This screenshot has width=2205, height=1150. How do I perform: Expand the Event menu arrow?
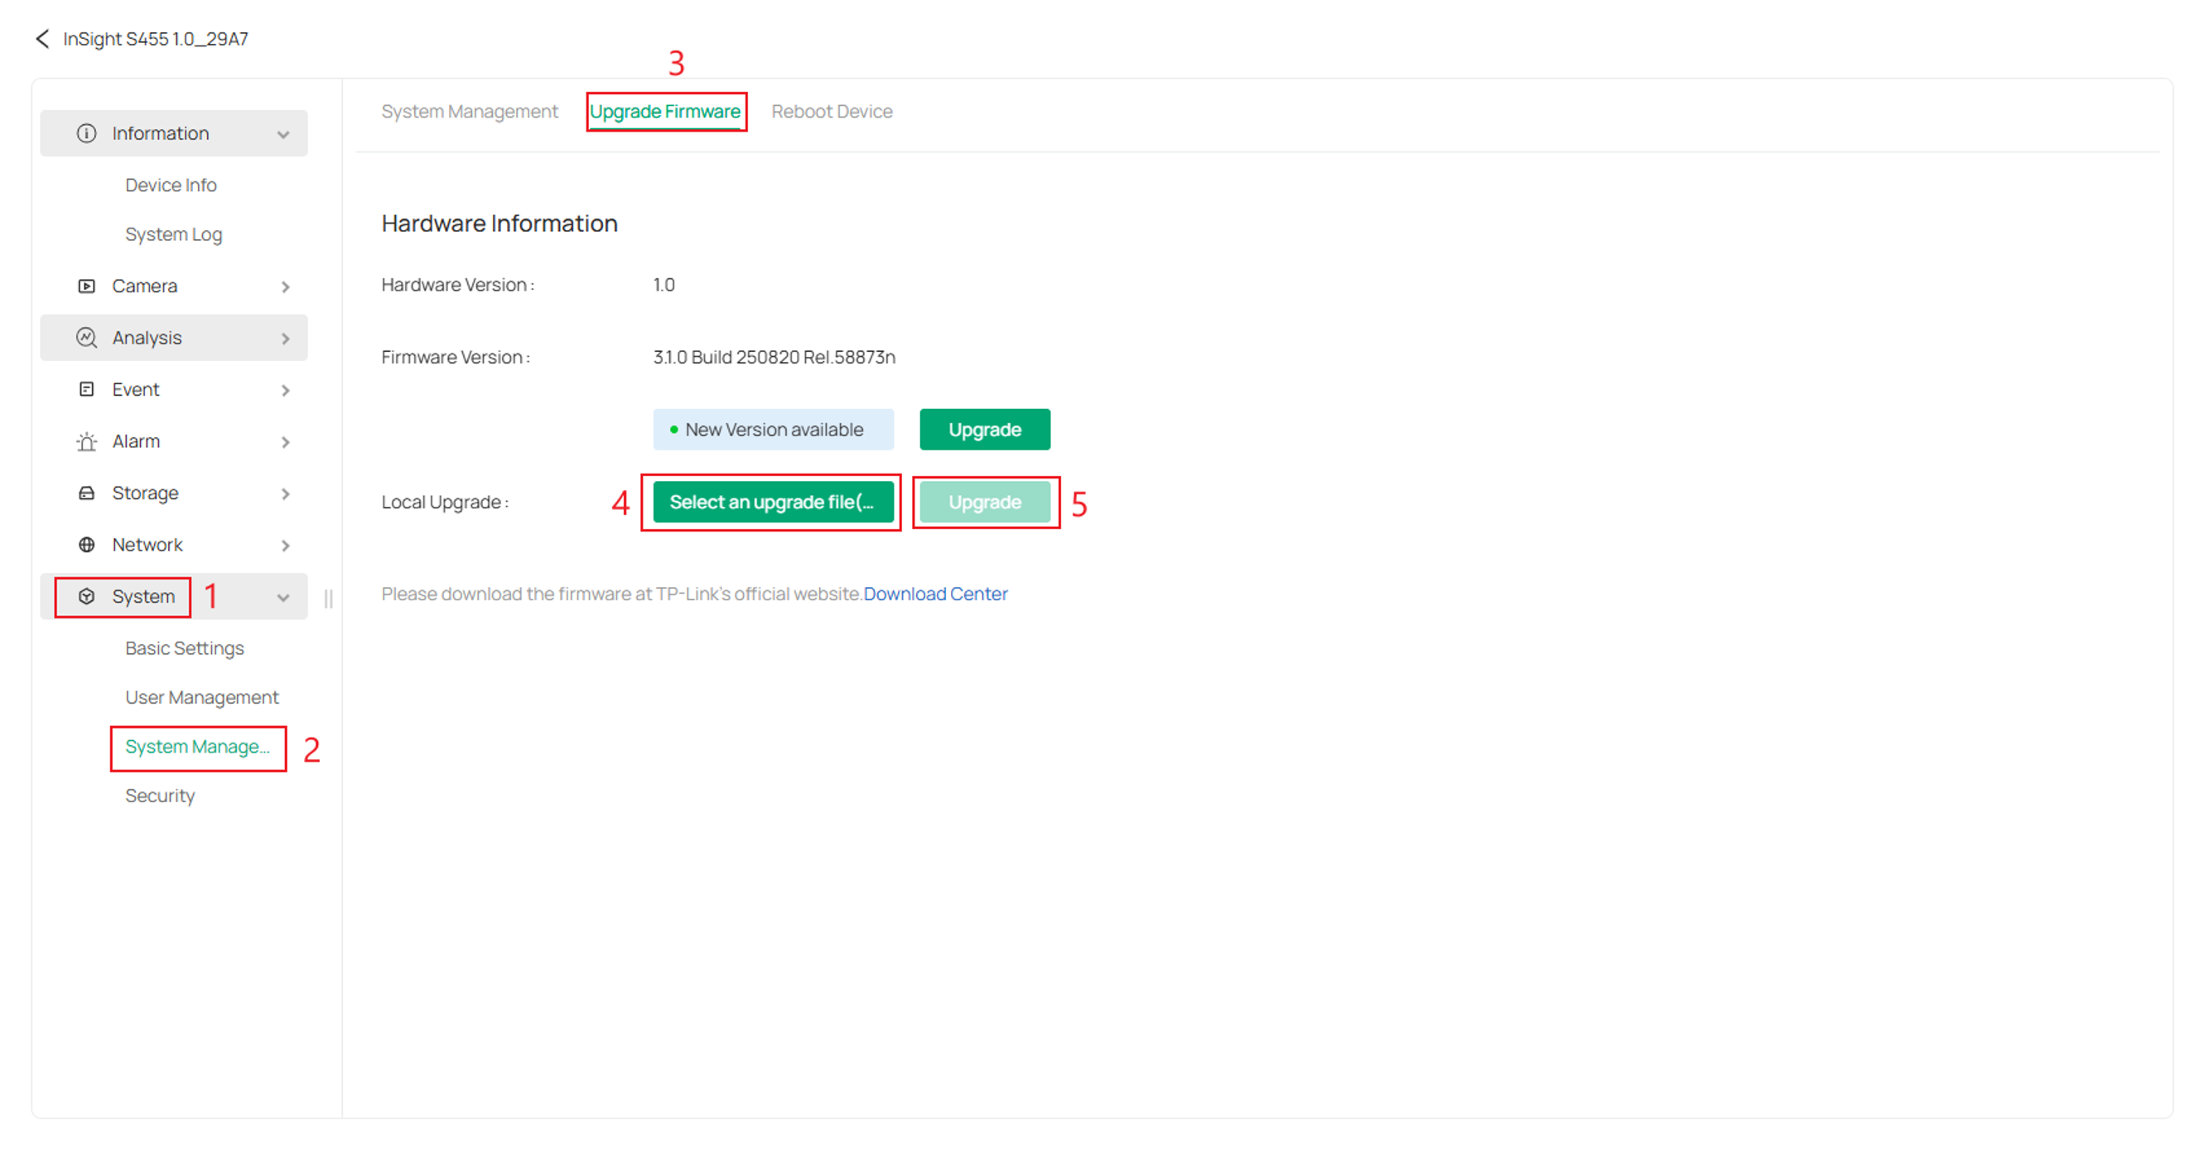tap(286, 390)
